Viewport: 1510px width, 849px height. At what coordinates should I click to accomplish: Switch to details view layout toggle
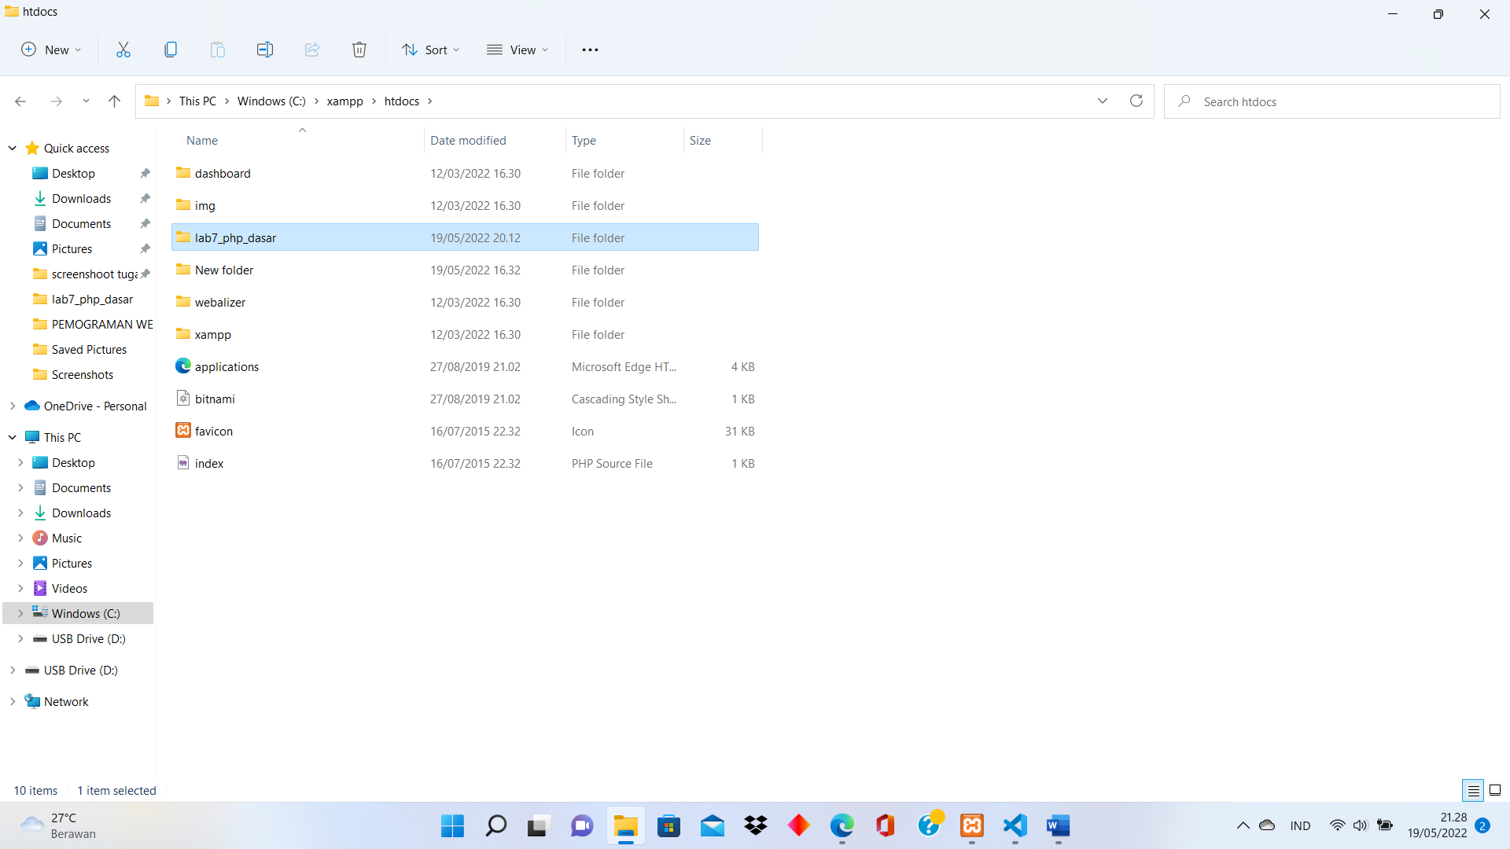[x=1473, y=790]
